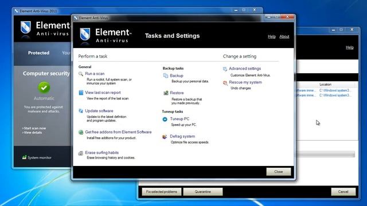367x206 pixels.
Task: Click the Element Anti-Virus 2011 title bar icon
Action: (x=16, y=11)
